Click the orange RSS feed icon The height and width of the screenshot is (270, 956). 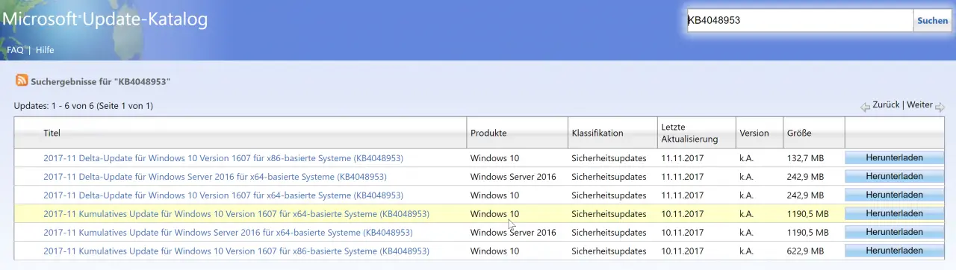pyautogui.click(x=22, y=81)
